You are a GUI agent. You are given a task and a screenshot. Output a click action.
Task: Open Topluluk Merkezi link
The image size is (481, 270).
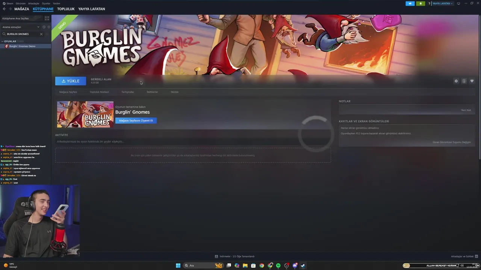pos(99,92)
